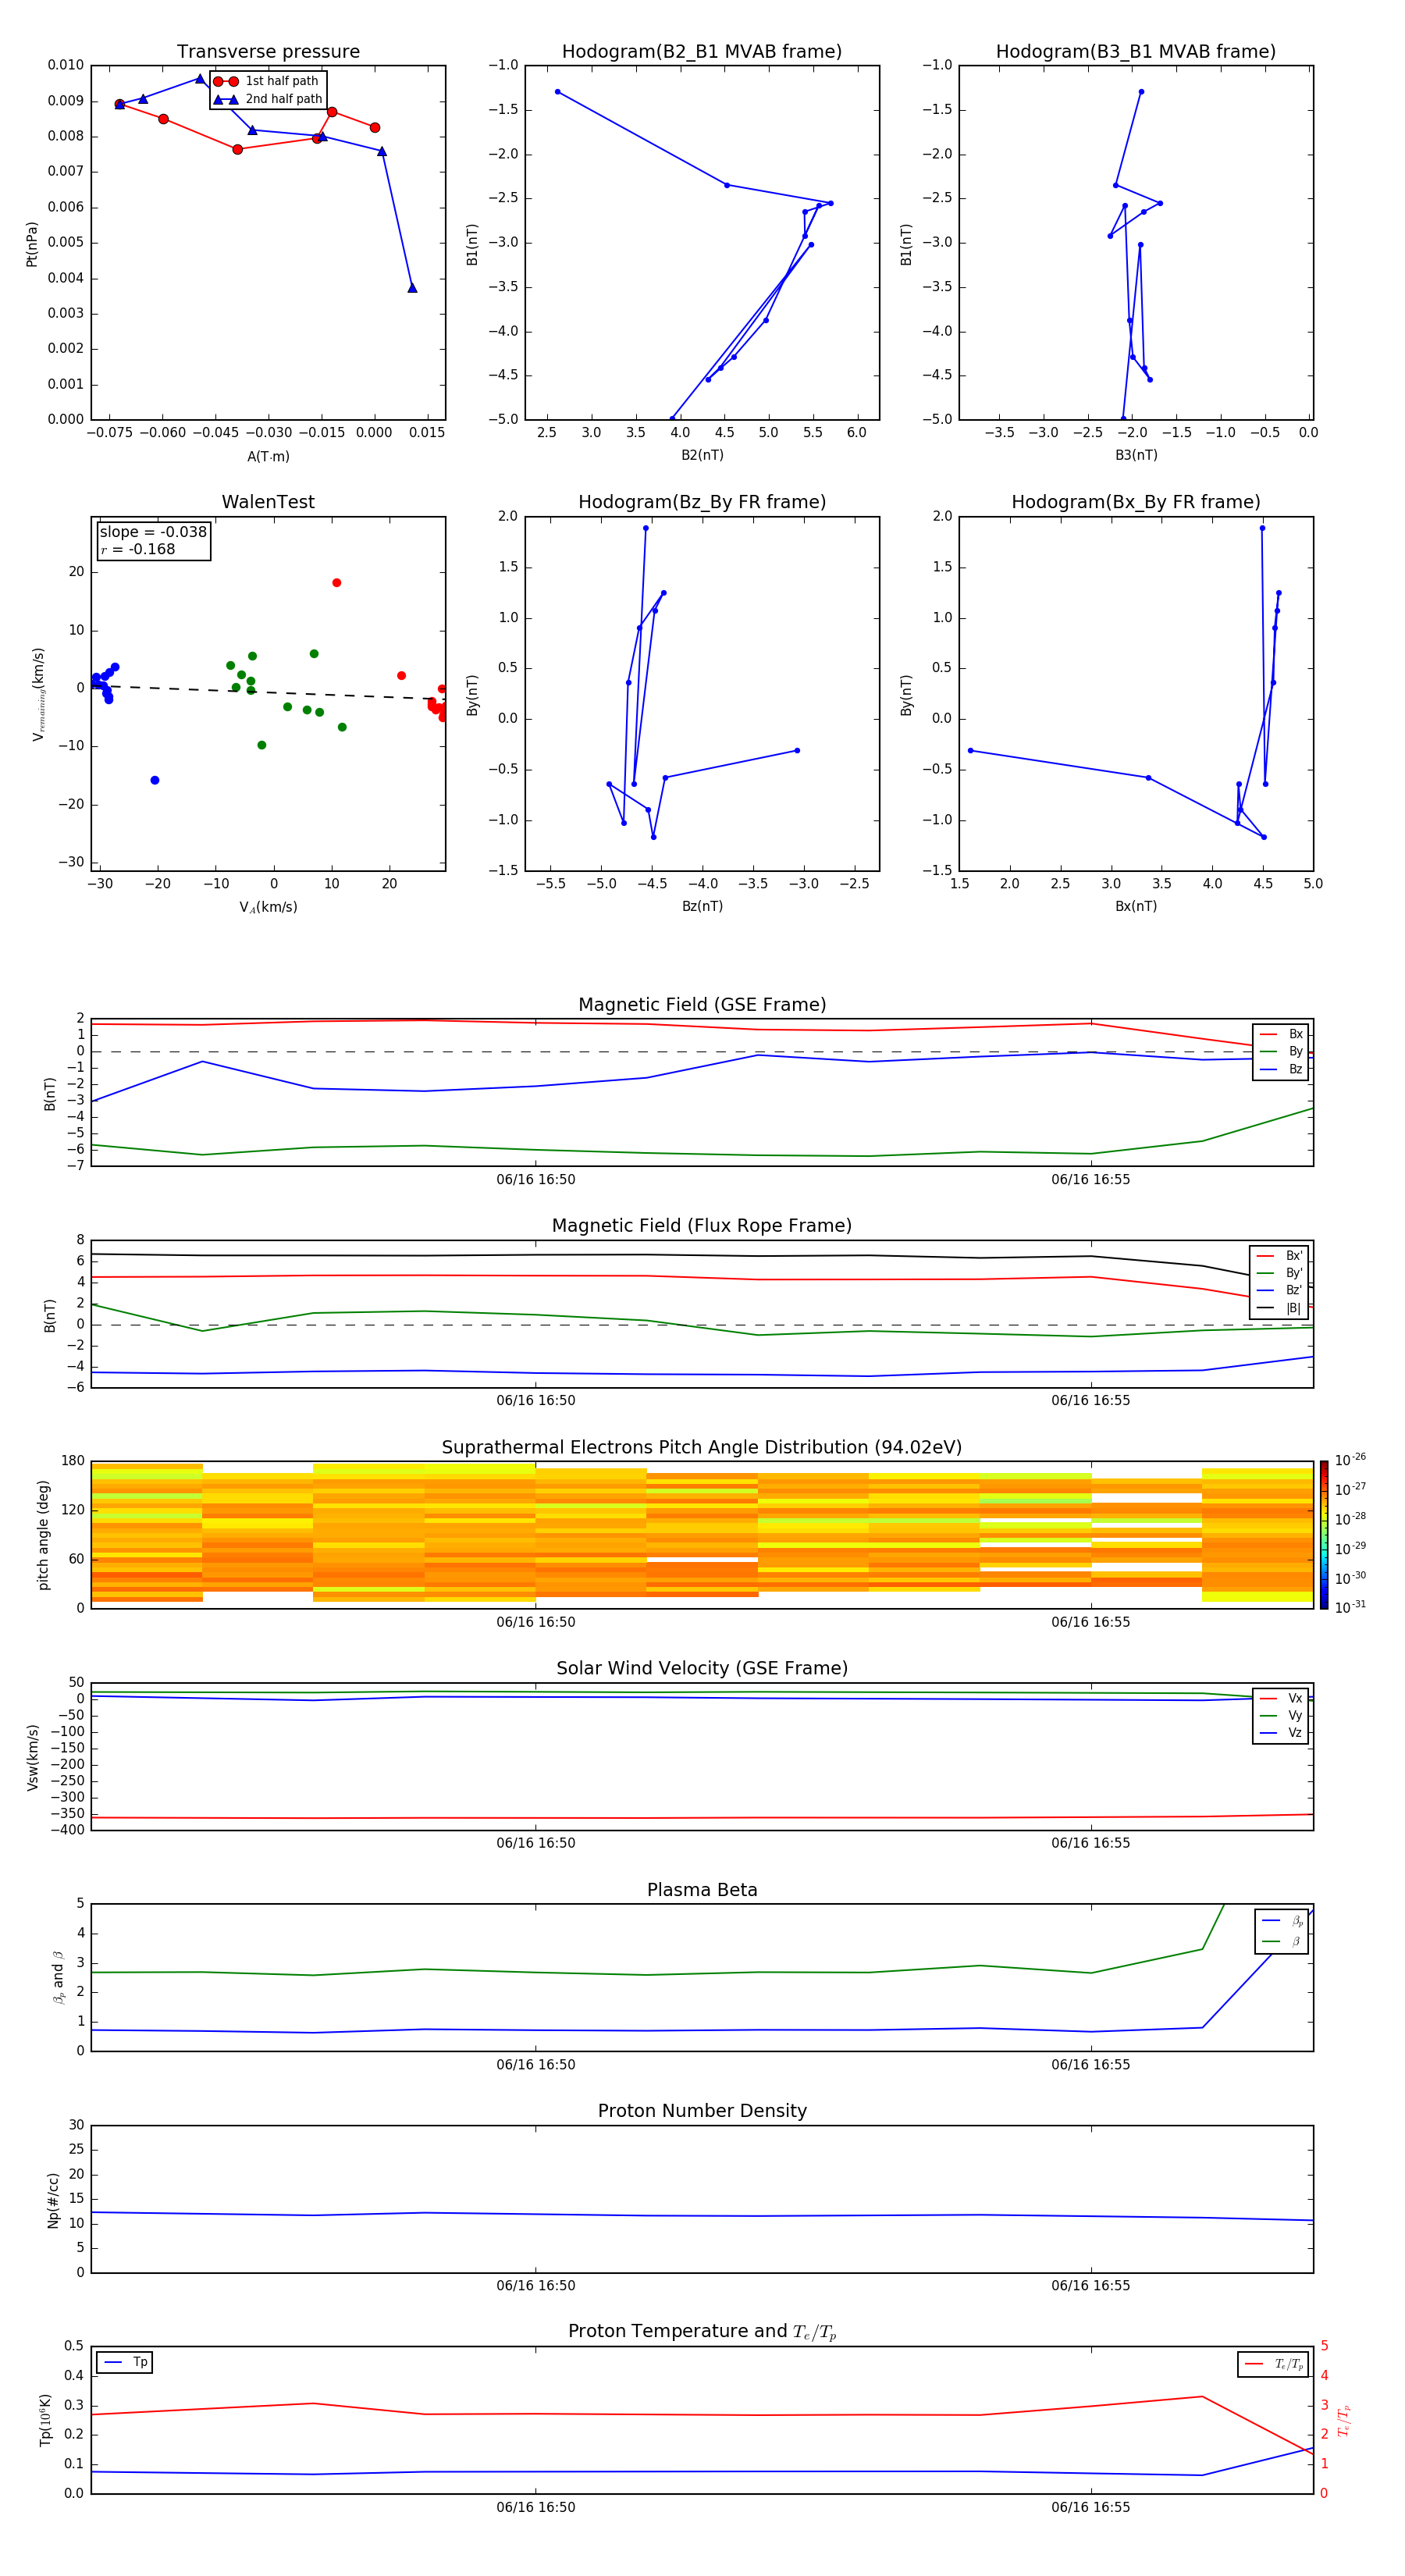
Task: Select the Tp legend entry
Action: point(126,2362)
